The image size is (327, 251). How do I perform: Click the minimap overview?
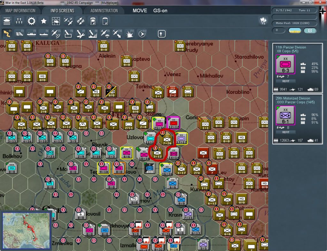pyautogui.click(x=26, y=230)
